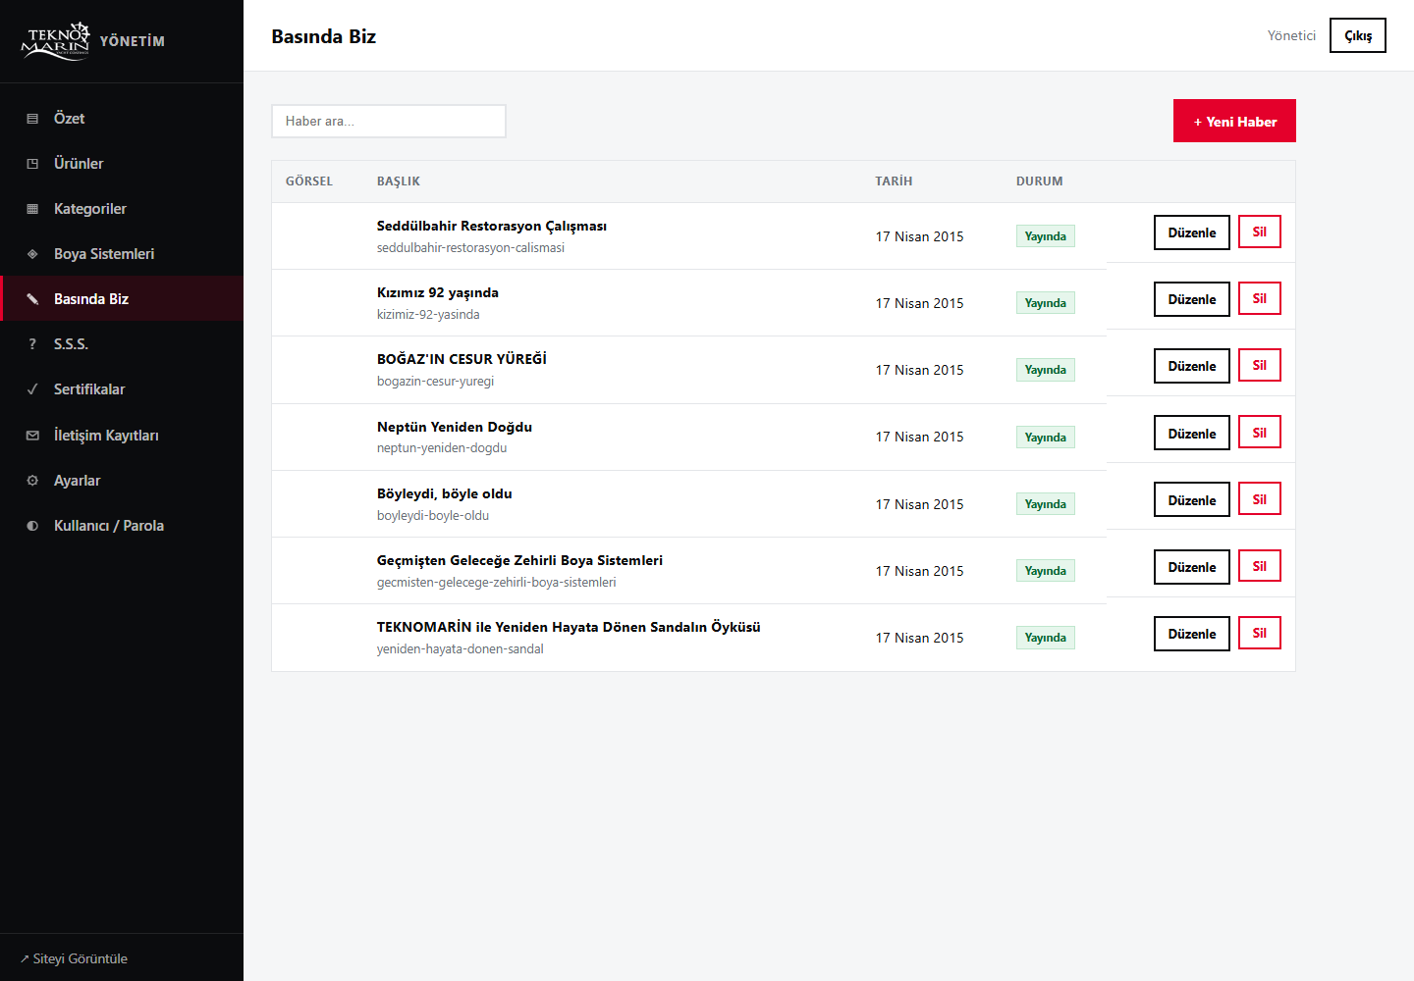Click title Böyleydi, böyle oldu
Viewport: 1414px width, 981px height.
tap(445, 493)
